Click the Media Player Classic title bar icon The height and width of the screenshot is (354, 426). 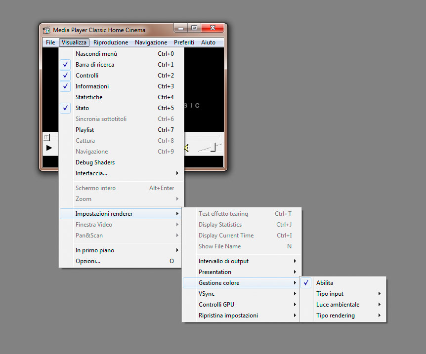pyautogui.click(x=46, y=30)
